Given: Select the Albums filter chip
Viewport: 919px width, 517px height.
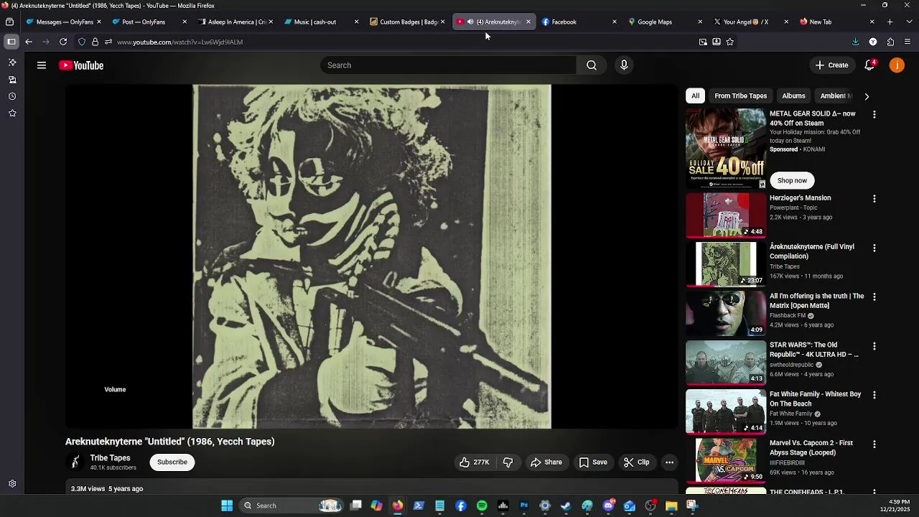Looking at the screenshot, I should tap(793, 96).
